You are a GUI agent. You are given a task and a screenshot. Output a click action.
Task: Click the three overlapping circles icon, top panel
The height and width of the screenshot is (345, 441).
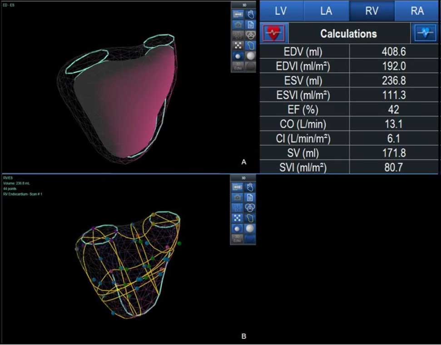point(249,35)
